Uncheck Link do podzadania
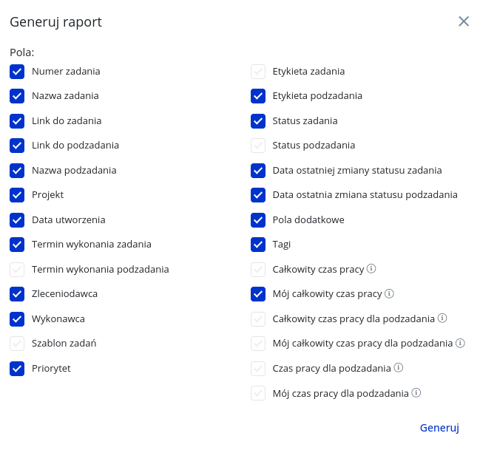Viewport: 480px width, 450px height. pyautogui.click(x=17, y=146)
